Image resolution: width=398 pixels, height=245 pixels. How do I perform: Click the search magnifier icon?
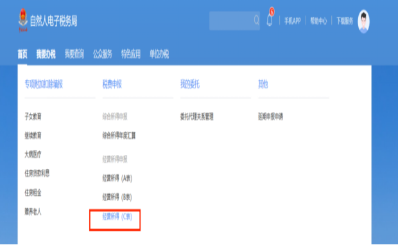(x=256, y=21)
